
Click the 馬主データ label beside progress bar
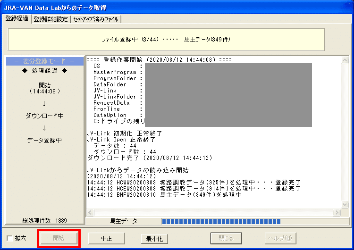pyautogui.click(x=124, y=221)
